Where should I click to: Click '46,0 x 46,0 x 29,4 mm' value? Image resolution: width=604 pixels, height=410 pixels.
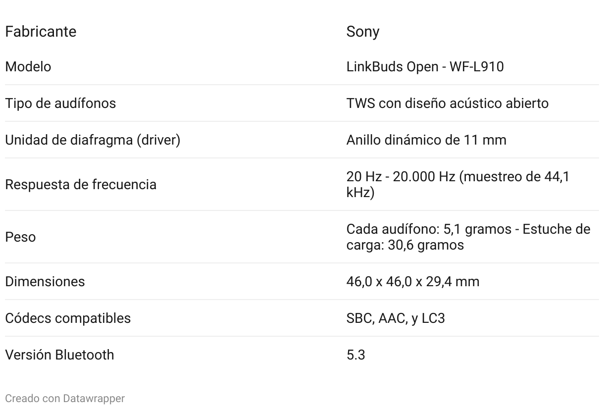(412, 282)
